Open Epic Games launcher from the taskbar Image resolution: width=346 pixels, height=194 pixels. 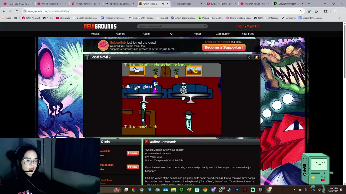(261, 190)
